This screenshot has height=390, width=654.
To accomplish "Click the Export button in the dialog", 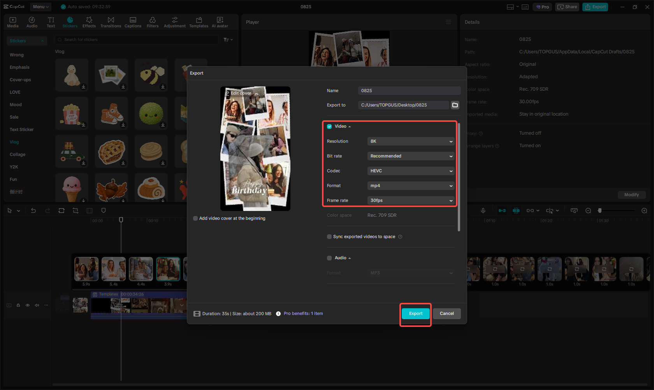I will point(415,313).
